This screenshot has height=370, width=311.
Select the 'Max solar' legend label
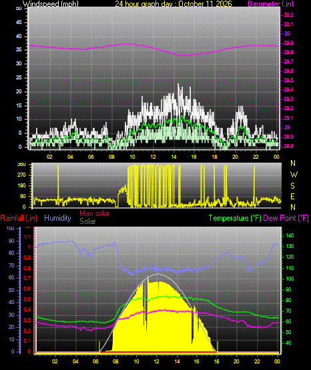tap(95, 213)
